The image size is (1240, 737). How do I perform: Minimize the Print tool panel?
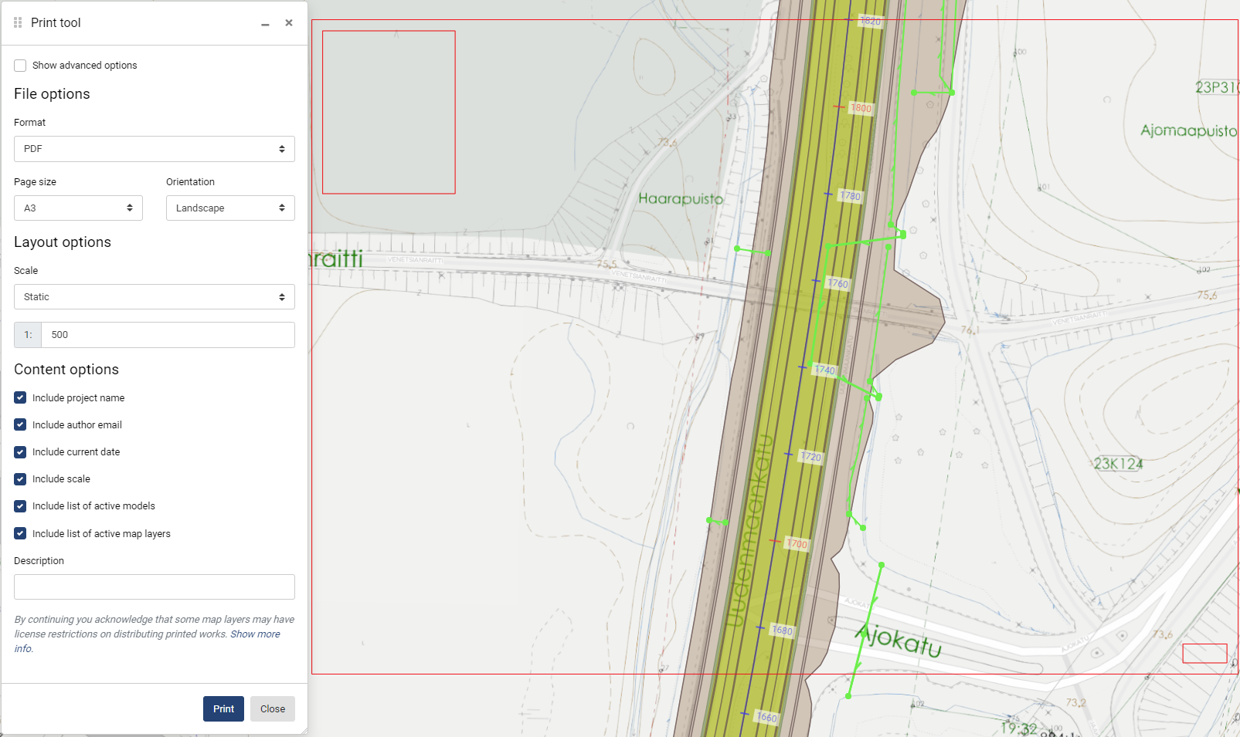point(265,24)
